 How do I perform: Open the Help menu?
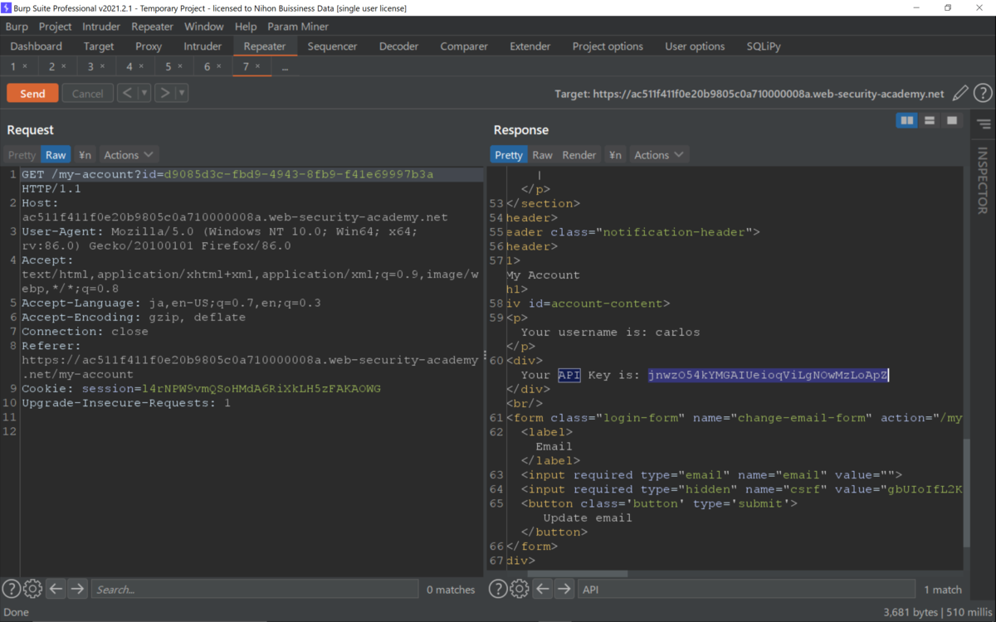tap(246, 27)
